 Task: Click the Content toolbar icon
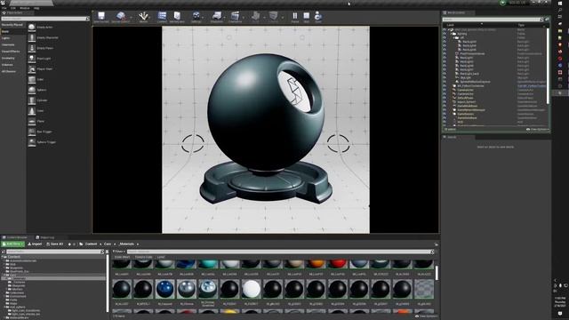pos(162,16)
